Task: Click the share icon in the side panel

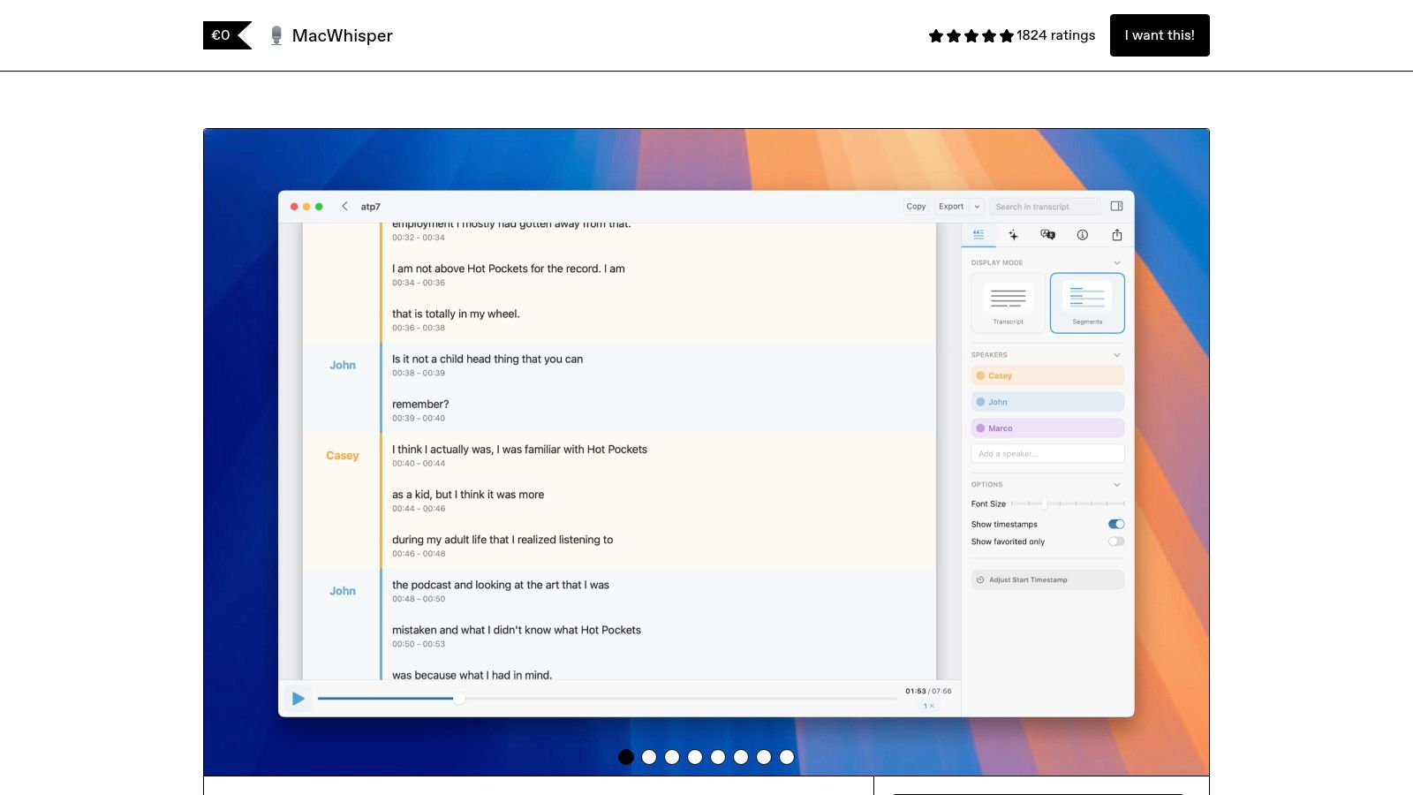Action: point(1117,235)
